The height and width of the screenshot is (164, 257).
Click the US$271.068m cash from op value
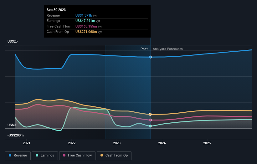point(86,32)
